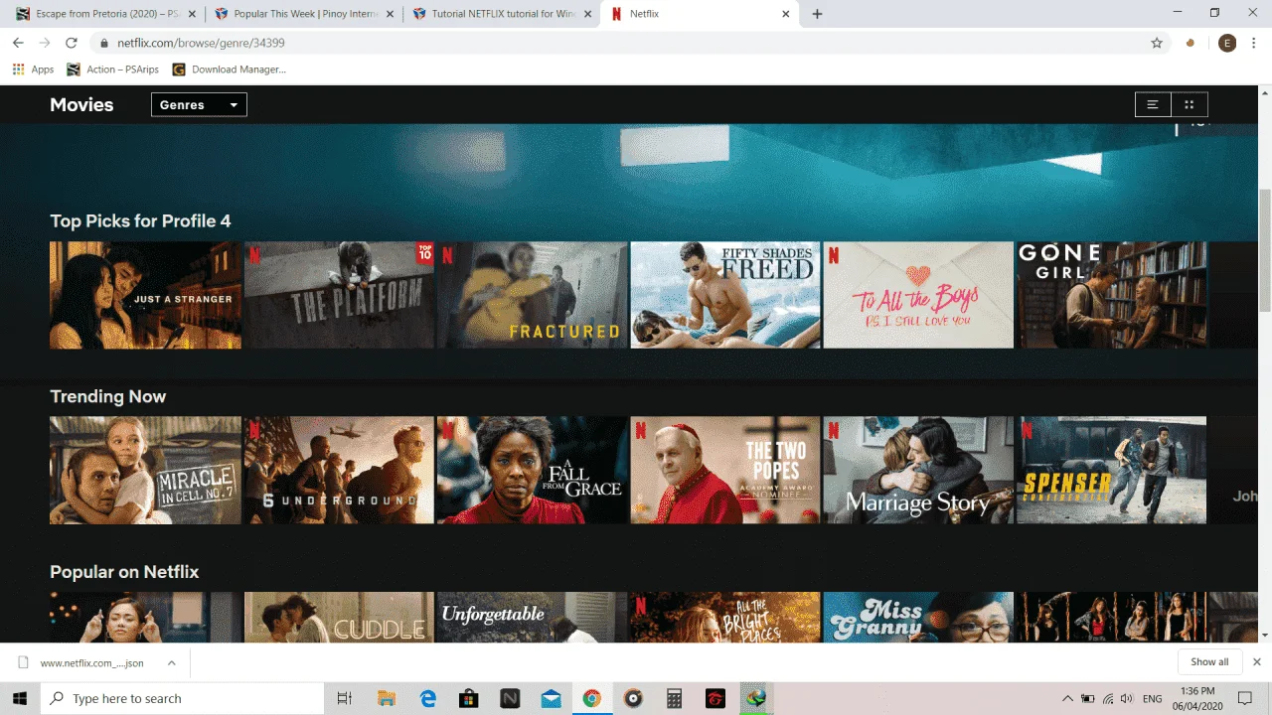Click the Windows taskbar search box
This screenshot has width=1272, height=715.
click(182, 698)
